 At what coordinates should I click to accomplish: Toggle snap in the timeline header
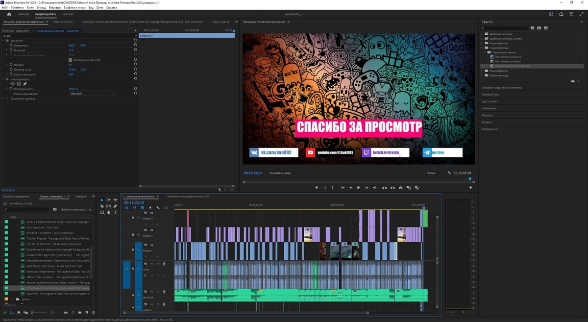coord(135,208)
